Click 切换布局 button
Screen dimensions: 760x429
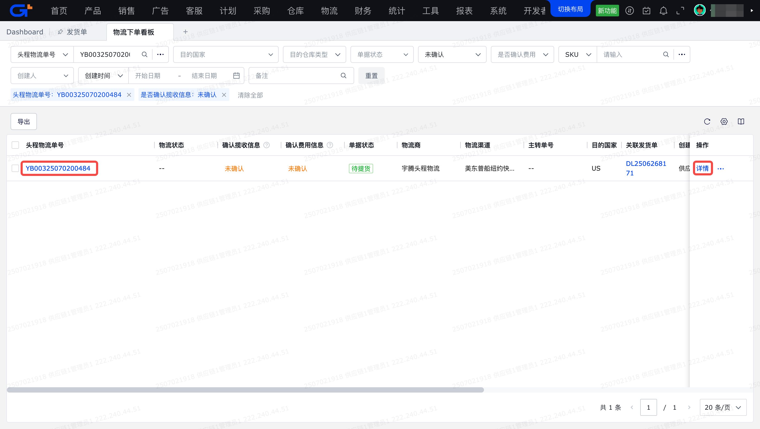point(570,9)
